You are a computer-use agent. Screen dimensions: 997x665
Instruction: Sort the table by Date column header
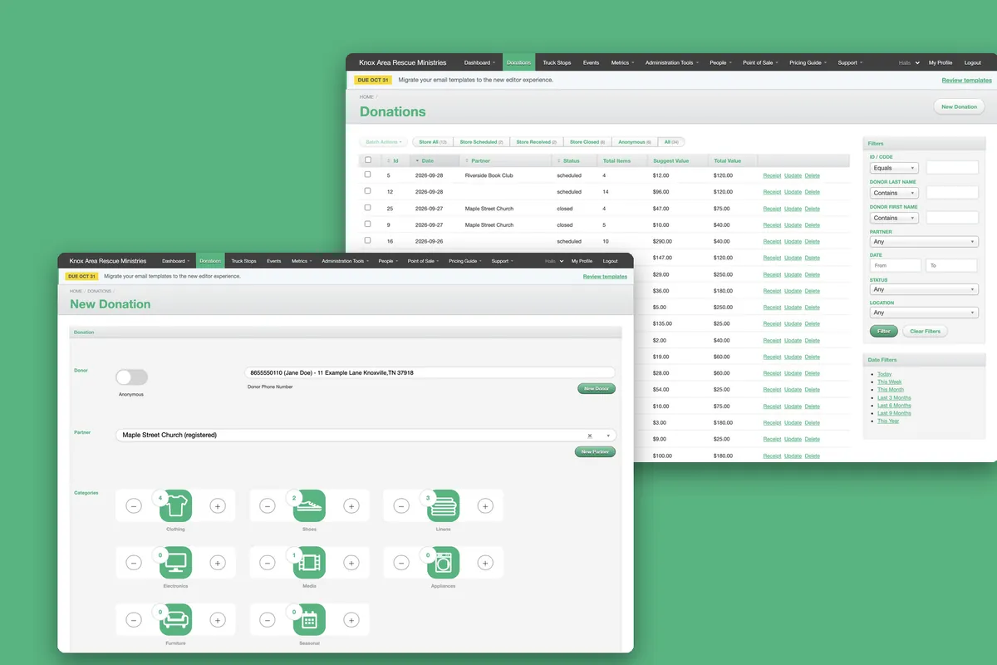point(435,160)
